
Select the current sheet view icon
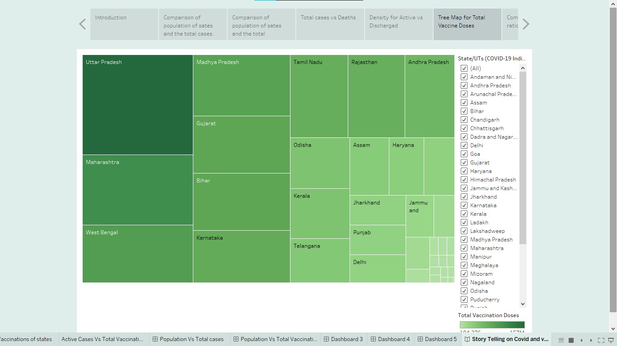[x=571, y=340]
